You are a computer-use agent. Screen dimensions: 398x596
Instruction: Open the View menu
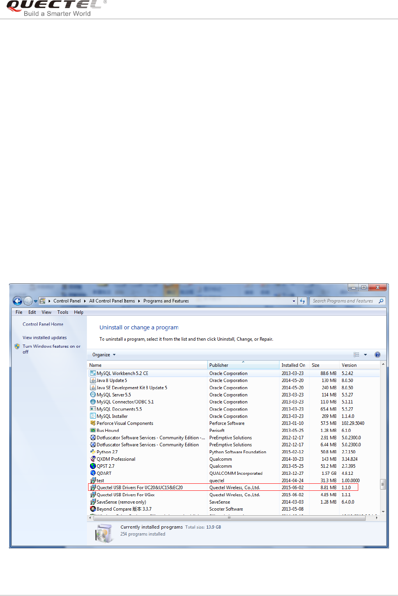coord(46,312)
